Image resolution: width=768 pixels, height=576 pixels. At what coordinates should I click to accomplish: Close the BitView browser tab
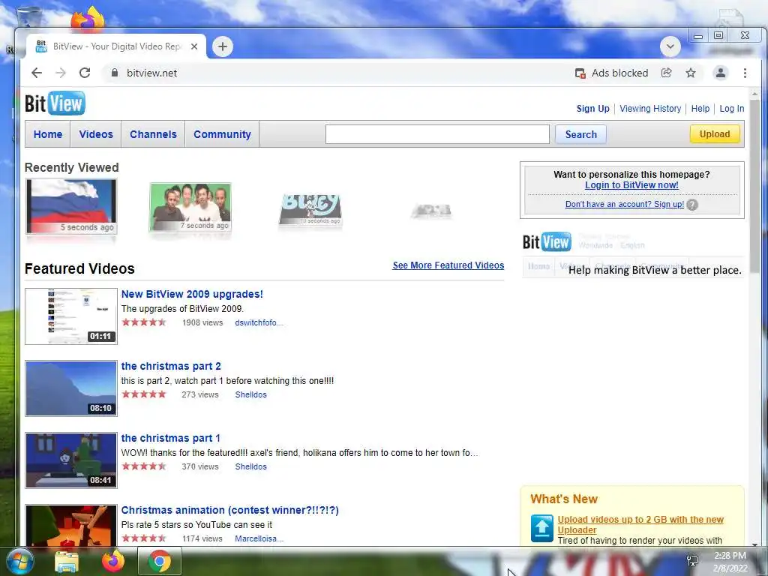(x=194, y=46)
